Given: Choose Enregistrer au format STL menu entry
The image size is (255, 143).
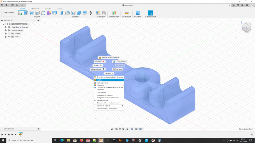Looking at the screenshot, I should (x=105, y=96).
